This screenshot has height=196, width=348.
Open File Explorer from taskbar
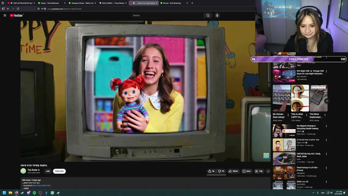point(10,193)
